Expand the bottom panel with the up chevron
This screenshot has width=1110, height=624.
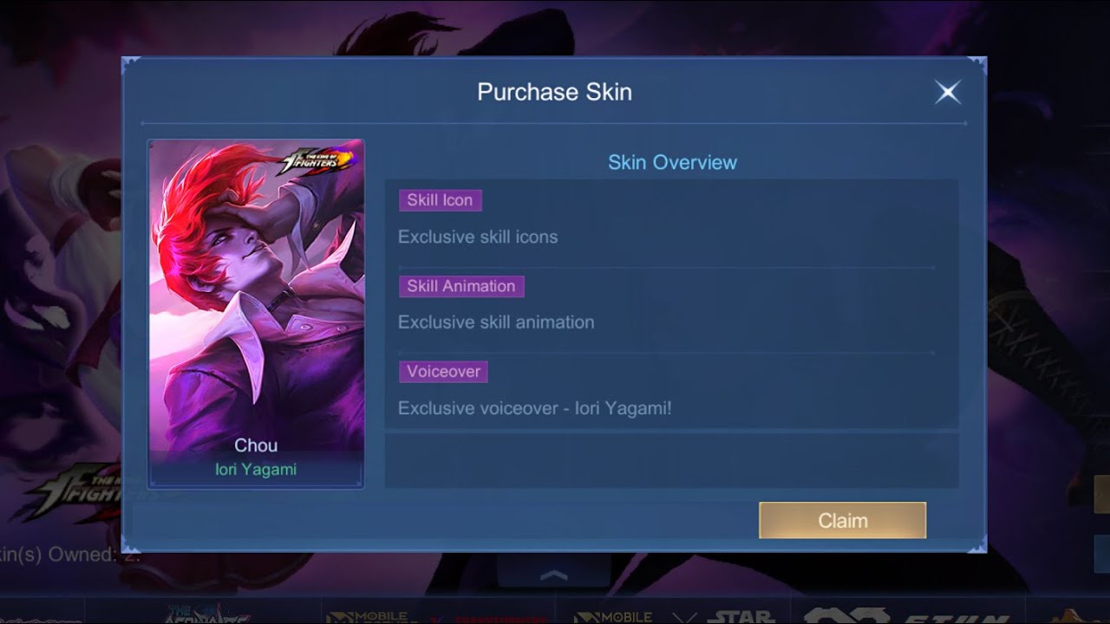coord(554,575)
